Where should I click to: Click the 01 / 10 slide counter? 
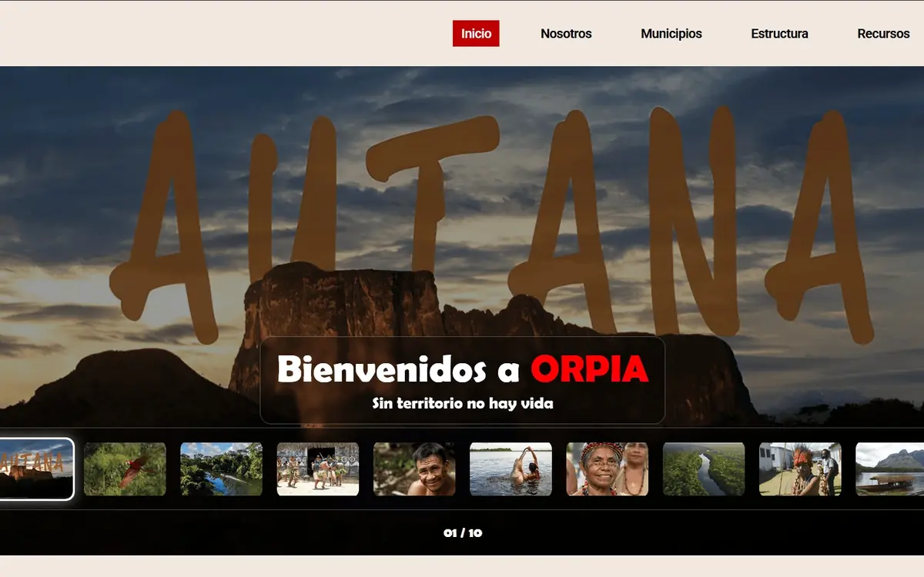(x=463, y=532)
